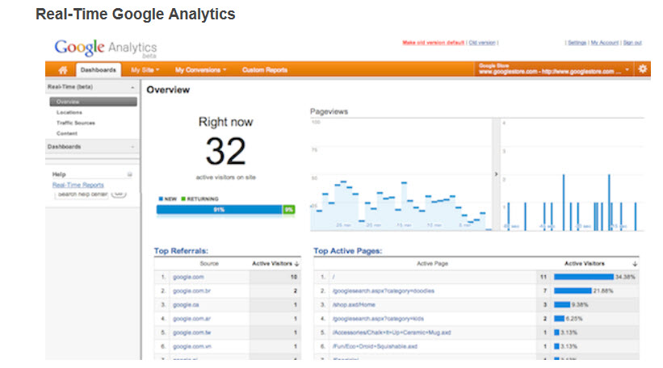Open the settings gear icon

(642, 69)
